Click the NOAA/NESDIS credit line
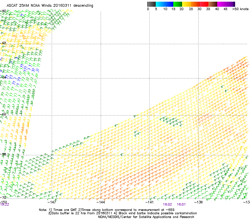Screen dimensions: 250x219 click(146, 217)
